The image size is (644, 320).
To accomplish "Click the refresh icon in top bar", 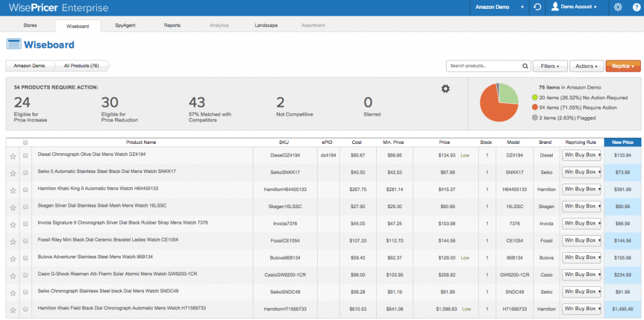I will pyautogui.click(x=537, y=7).
